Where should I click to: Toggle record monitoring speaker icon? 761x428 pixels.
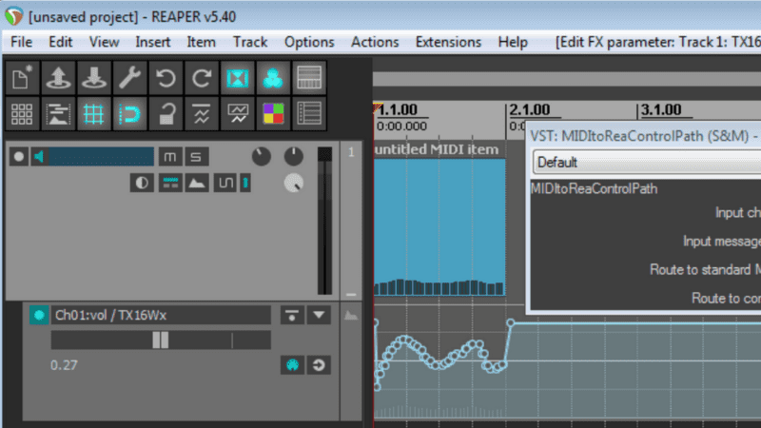(39, 157)
